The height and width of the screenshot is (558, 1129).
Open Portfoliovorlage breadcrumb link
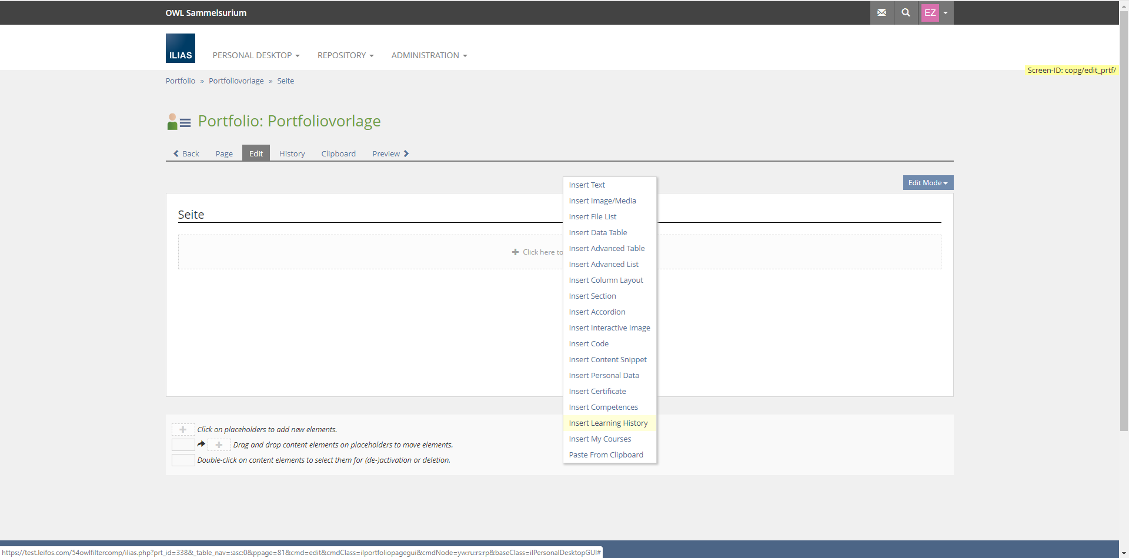pos(236,81)
